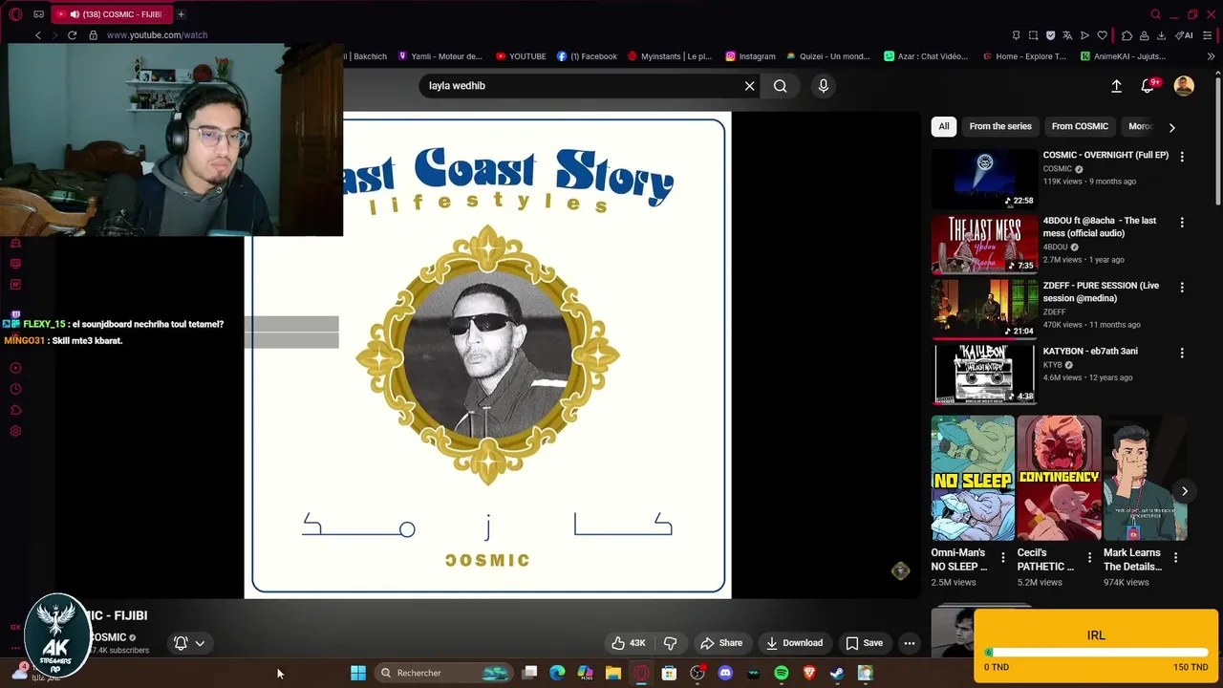Clear the layla wedhib search text
1223x688 pixels.
pyautogui.click(x=750, y=86)
